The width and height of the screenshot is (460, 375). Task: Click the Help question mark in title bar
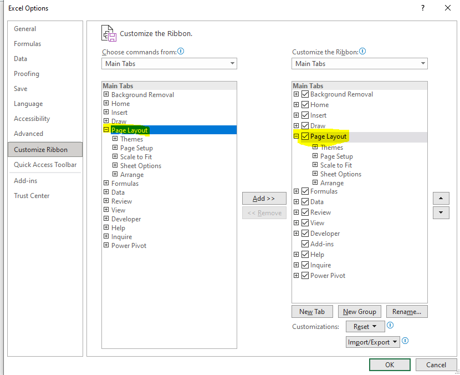[x=423, y=8]
